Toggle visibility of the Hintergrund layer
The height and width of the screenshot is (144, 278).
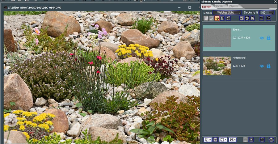262,66
